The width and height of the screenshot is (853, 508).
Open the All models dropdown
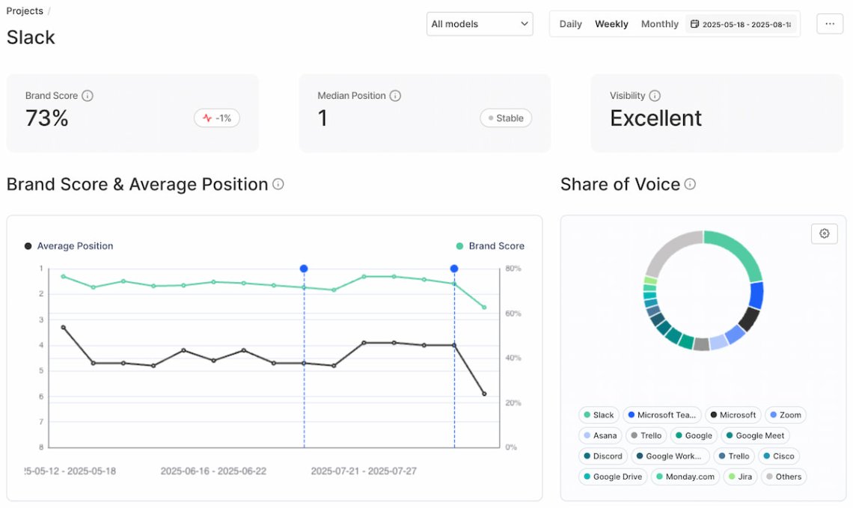coord(480,24)
